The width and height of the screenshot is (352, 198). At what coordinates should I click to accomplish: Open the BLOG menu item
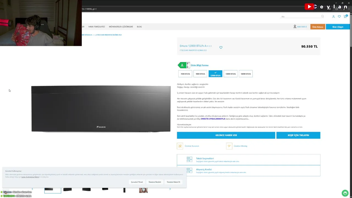coord(139,27)
